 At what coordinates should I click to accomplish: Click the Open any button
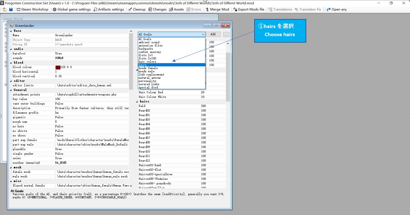(x=336, y=9)
